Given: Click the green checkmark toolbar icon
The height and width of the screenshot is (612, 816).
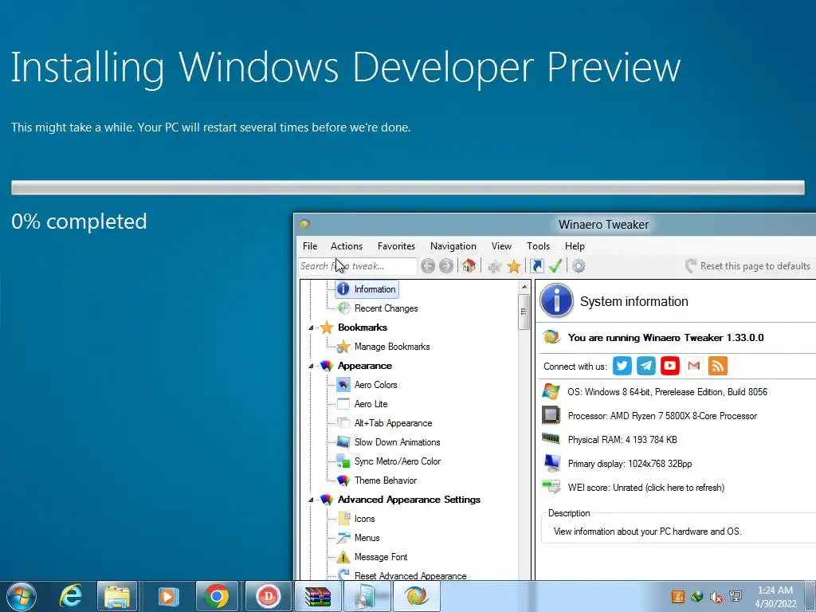Looking at the screenshot, I should (x=555, y=266).
